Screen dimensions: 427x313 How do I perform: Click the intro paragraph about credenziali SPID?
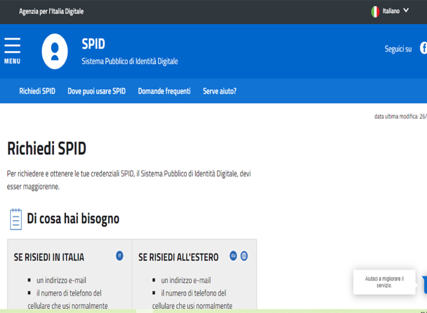coord(129,180)
